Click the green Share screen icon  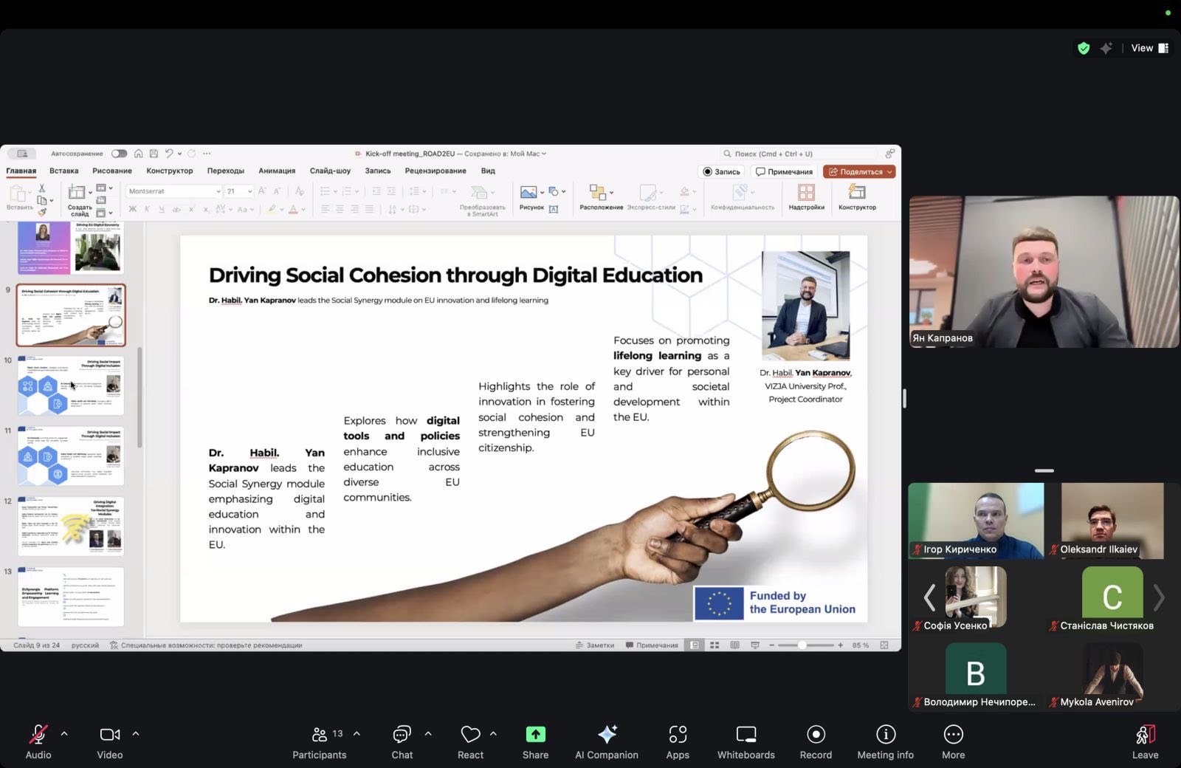pos(535,735)
